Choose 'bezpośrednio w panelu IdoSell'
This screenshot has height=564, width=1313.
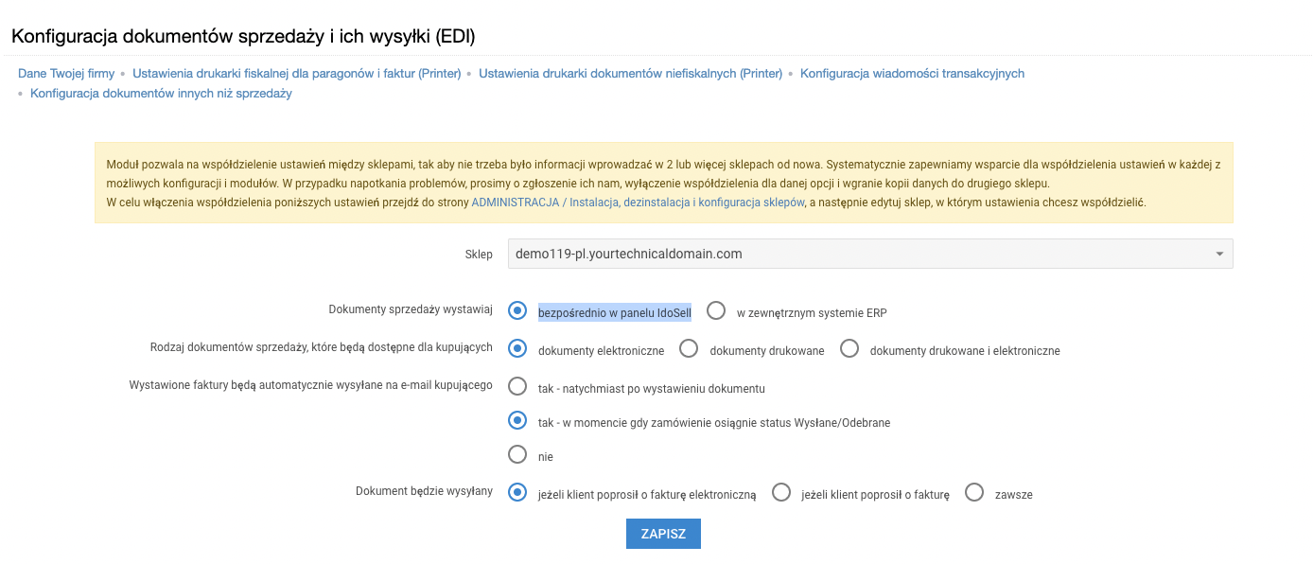pyautogui.click(x=516, y=310)
